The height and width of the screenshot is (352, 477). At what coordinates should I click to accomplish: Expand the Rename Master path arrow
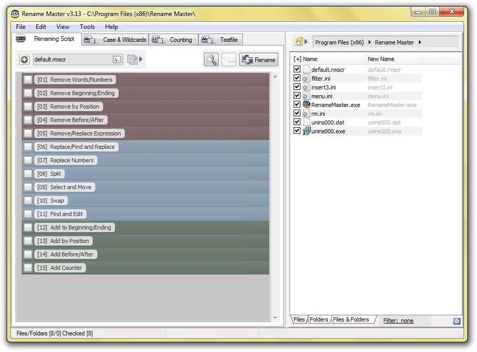tap(420, 42)
